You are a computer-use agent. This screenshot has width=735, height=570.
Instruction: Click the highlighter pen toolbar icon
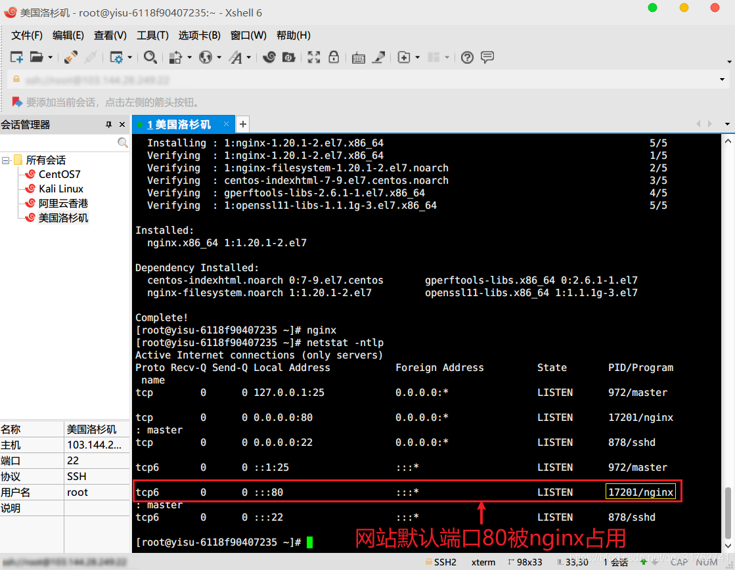tap(379, 57)
